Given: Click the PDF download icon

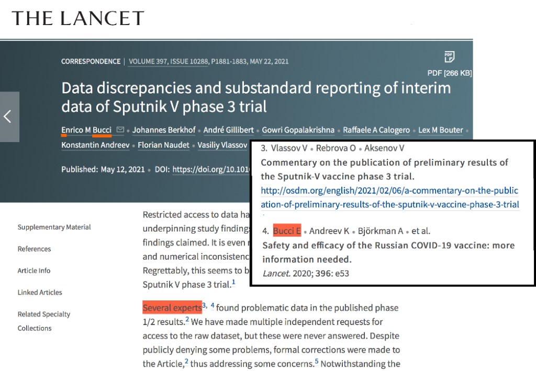Looking at the screenshot, I should point(449,57).
